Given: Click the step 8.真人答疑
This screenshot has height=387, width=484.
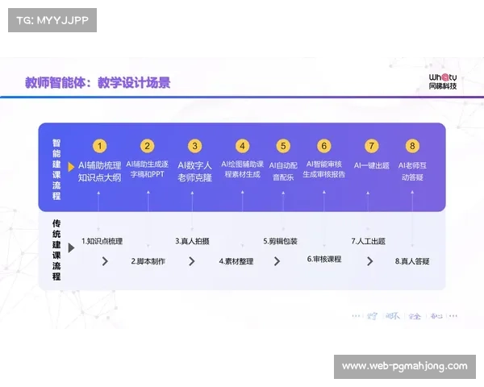Looking at the screenshot, I should (x=412, y=261).
